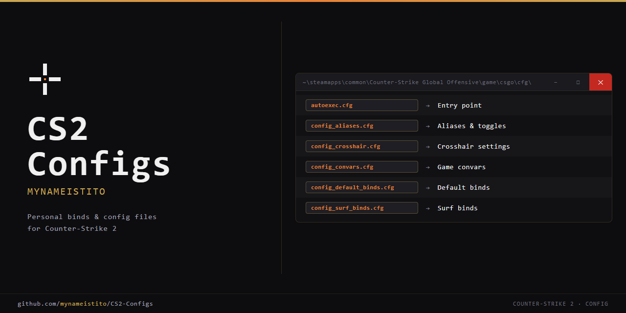Image resolution: width=626 pixels, height=313 pixels.
Task: Select the config_surf_binds.cfg file tag
Action: click(362, 208)
